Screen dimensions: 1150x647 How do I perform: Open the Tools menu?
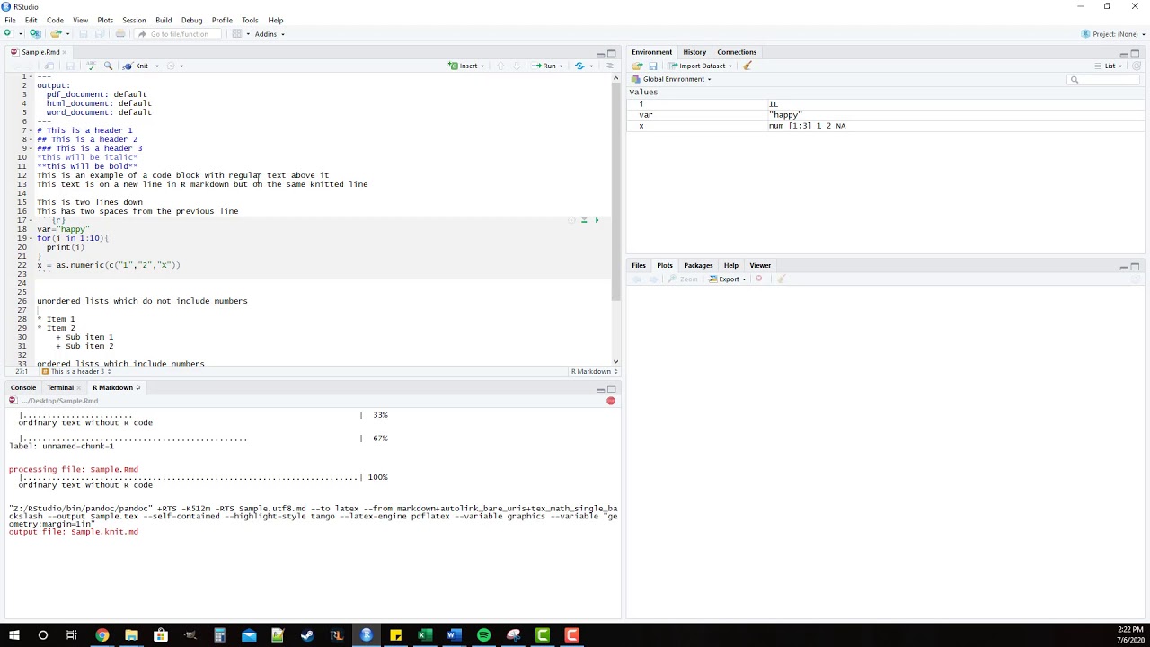pyautogui.click(x=250, y=20)
